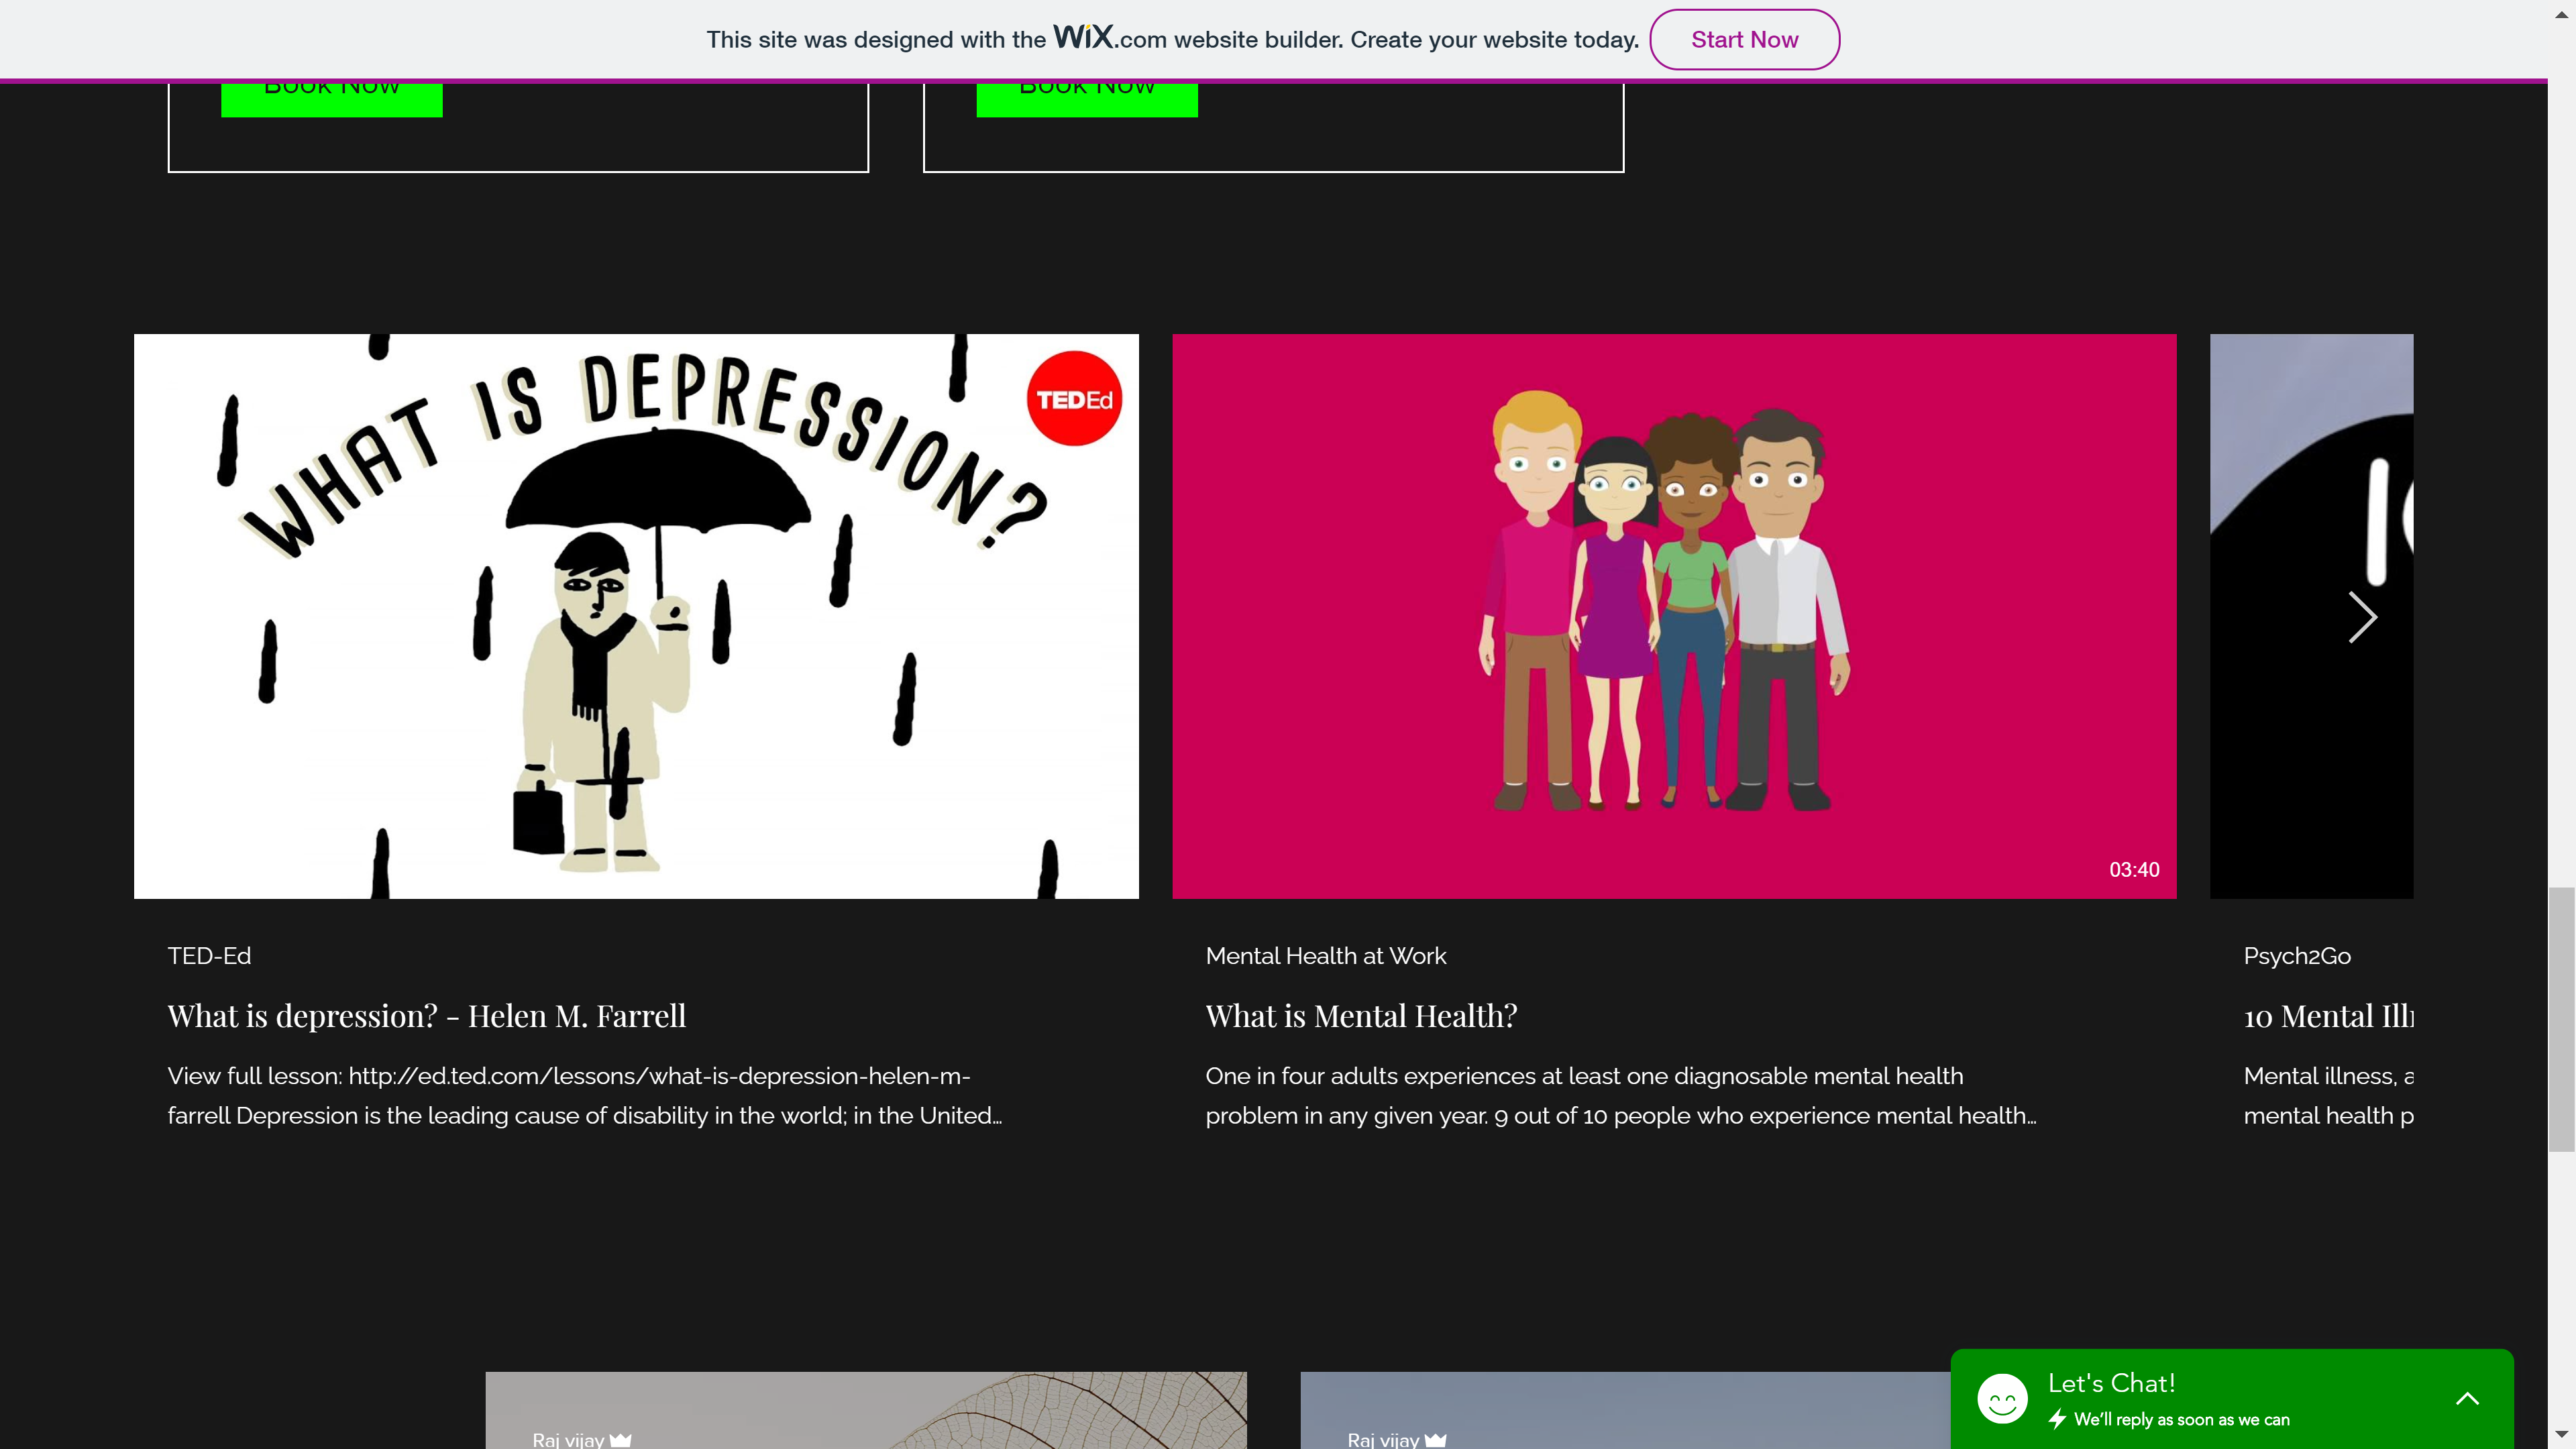Open 'What is depression? - Helen M. Farrell' title

427,1015
